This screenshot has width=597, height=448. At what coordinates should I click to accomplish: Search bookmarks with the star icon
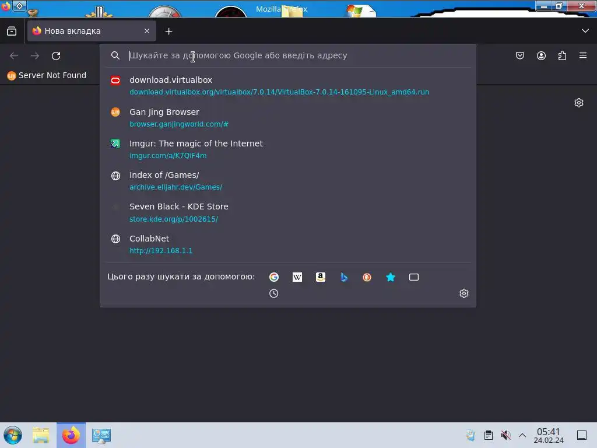click(391, 277)
